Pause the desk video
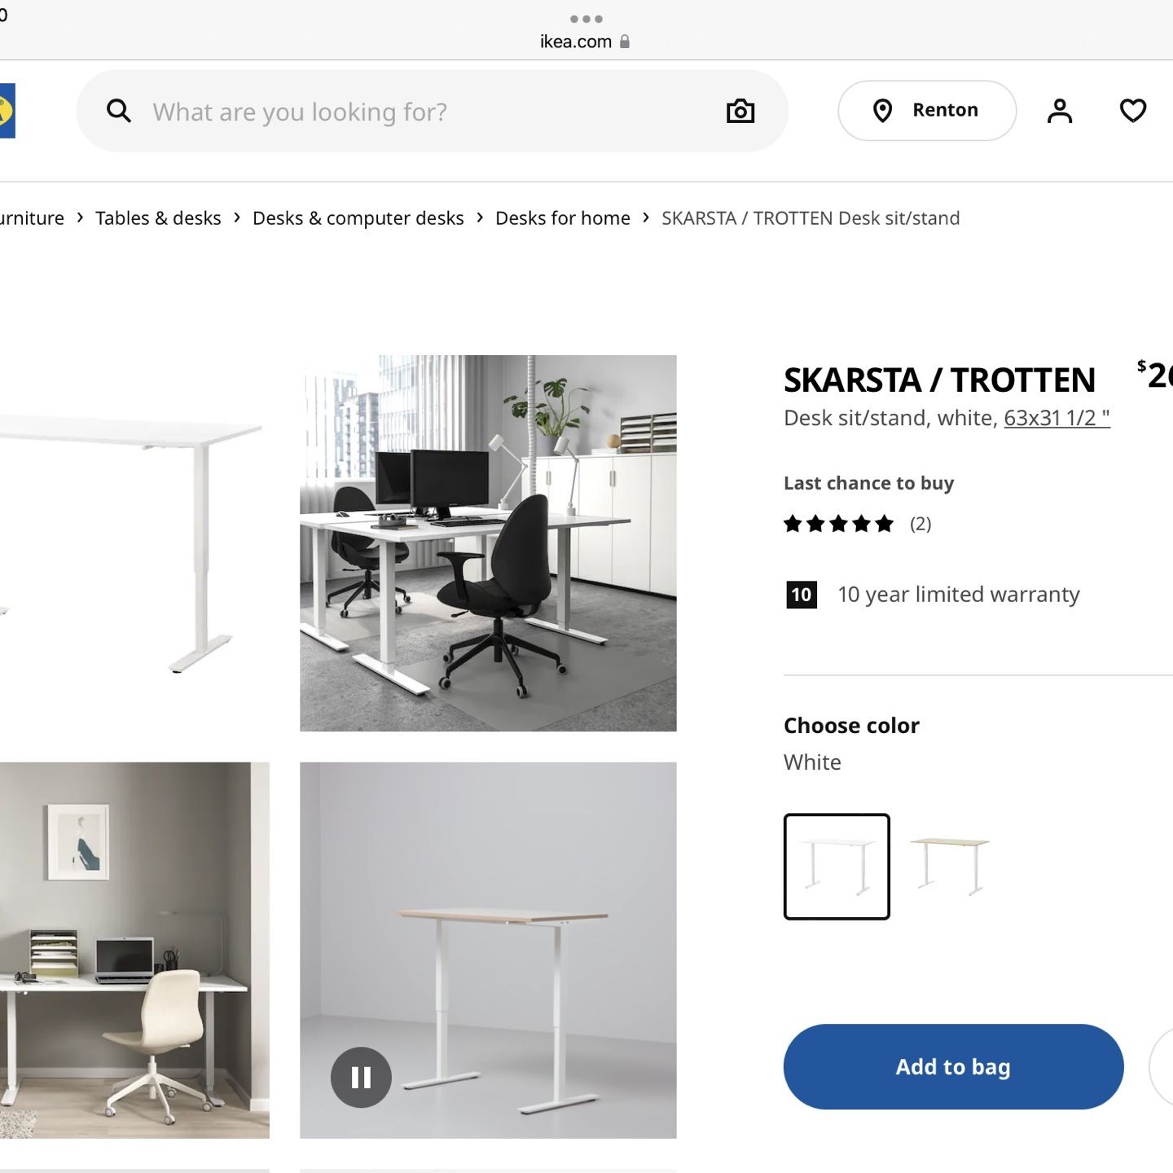This screenshot has width=1173, height=1173. [x=361, y=1077]
